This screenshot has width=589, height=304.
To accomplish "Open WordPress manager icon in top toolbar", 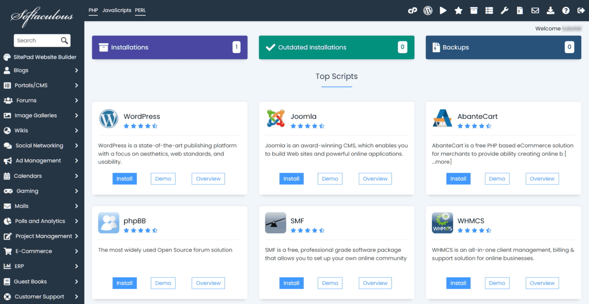I will [x=428, y=10].
